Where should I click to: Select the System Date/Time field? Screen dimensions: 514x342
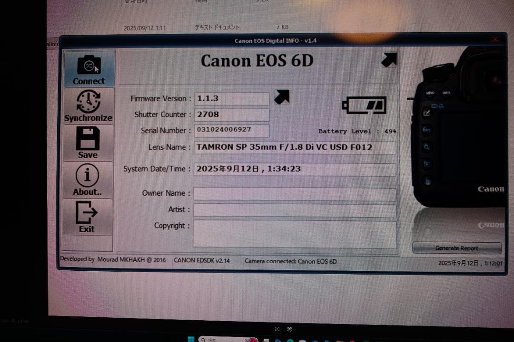point(294,169)
